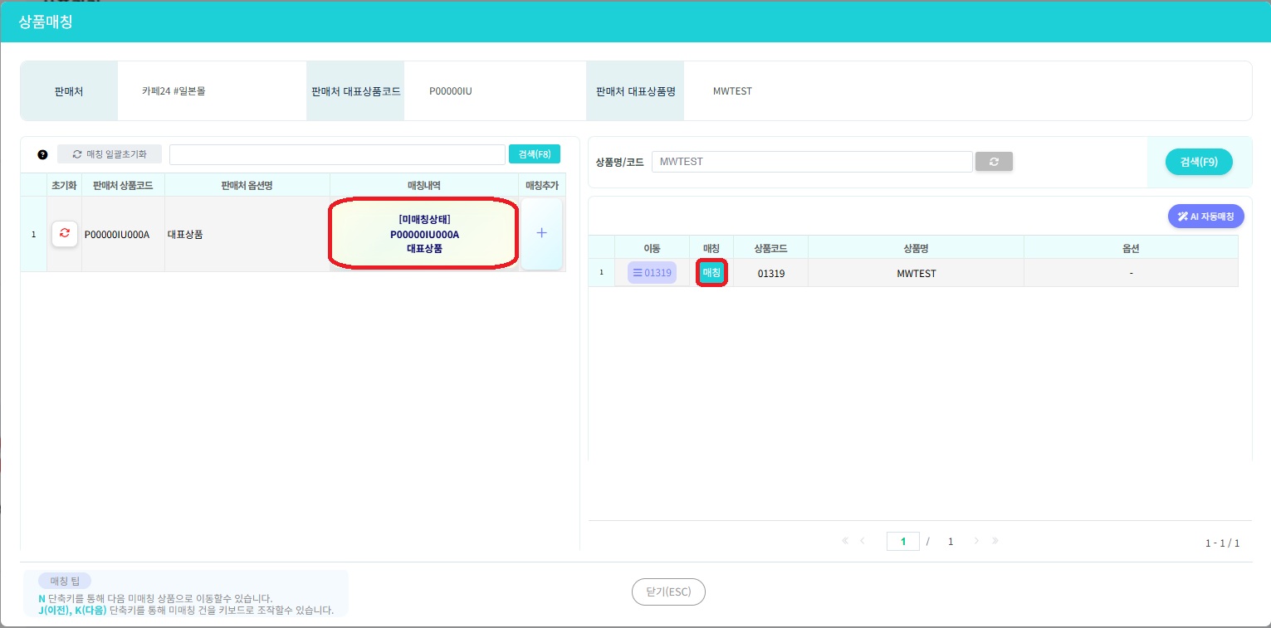Click the 검색(F8) button
This screenshot has height=628, width=1271.
tap(535, 154)
